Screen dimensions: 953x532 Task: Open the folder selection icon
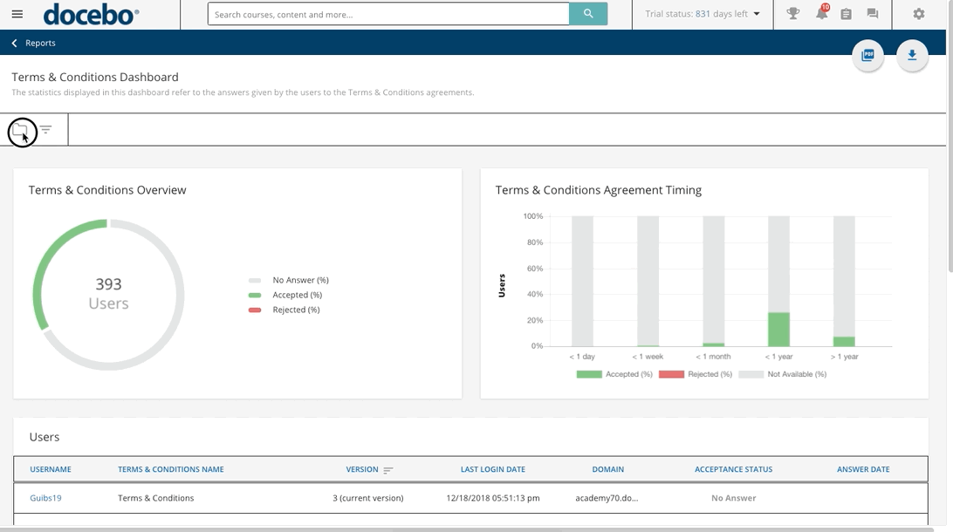tap(20, 130)
